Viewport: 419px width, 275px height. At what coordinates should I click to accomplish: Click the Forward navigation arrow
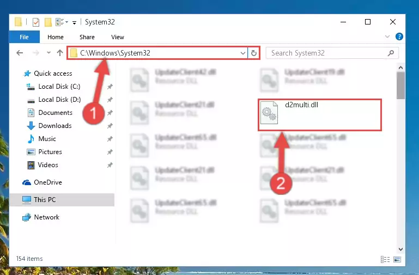point(35,53)
